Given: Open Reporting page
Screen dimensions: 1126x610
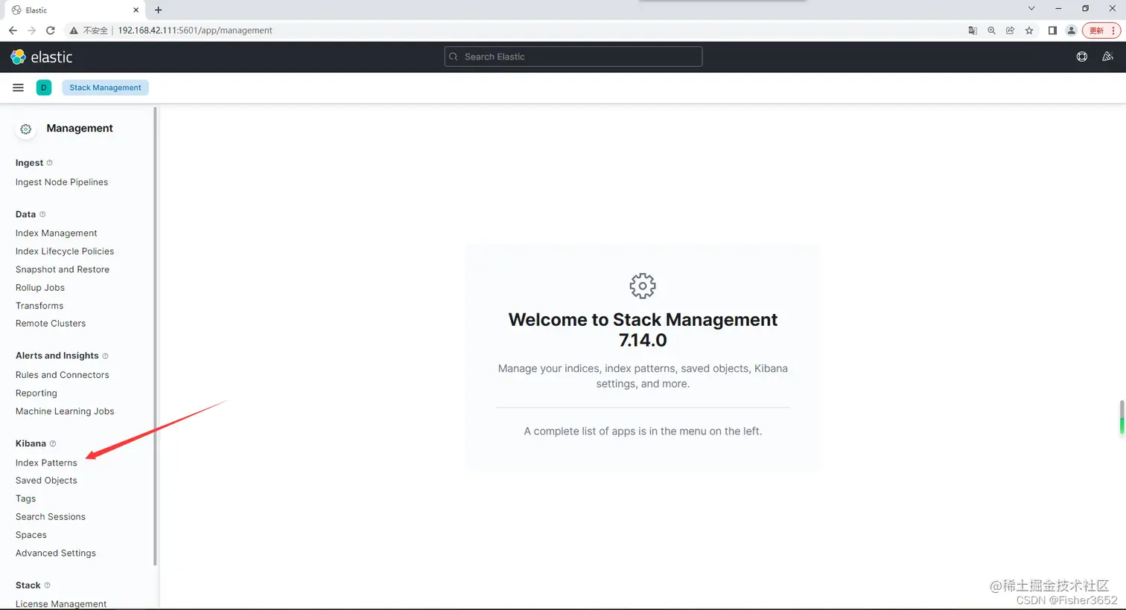Looking at the screenshot, I should [x=36, y=394].
